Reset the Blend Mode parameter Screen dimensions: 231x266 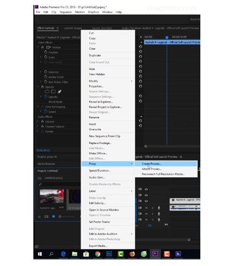point(140,101)
